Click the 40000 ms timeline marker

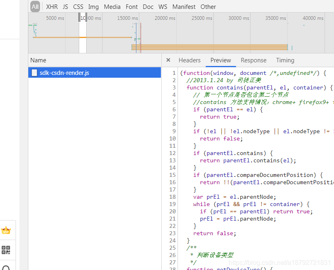[313, 18]
